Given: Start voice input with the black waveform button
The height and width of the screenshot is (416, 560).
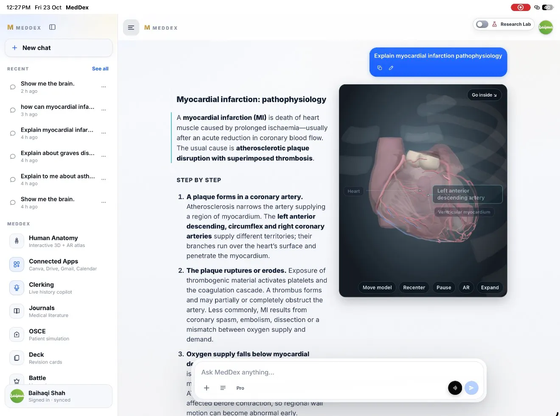Looking at the screenshot, I should [455, 388].
